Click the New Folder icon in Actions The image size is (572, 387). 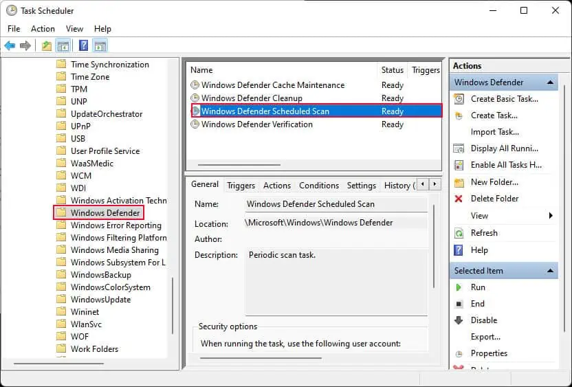pyautogui.click(x=459, y=182)
